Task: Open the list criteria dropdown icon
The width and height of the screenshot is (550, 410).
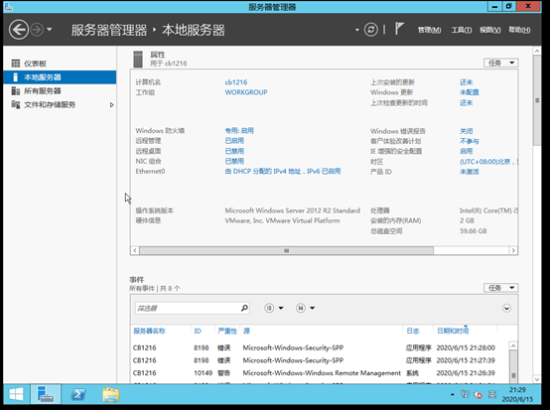Action: (274, 308)
